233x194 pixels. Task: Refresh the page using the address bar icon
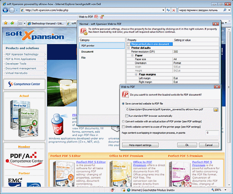point(168,10)
